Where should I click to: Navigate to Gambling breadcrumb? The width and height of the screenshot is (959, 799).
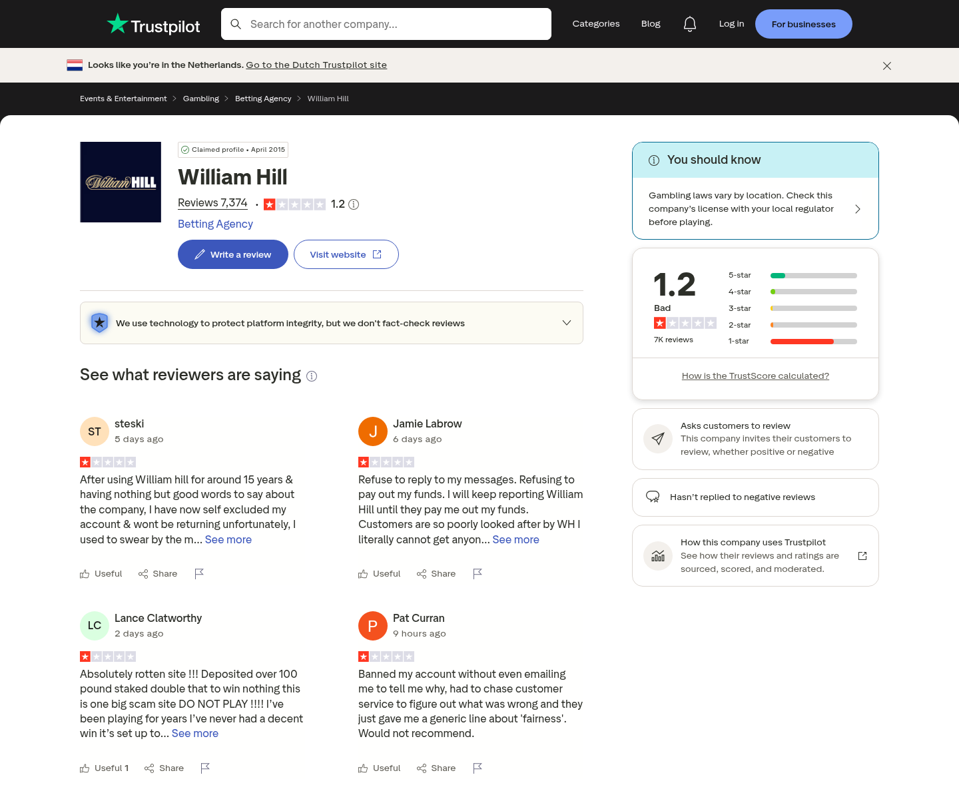point(201,99)
